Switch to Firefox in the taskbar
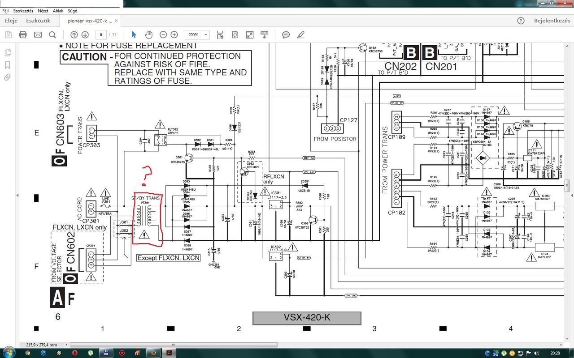The image size is (574, 358). (x=153, y=353)
